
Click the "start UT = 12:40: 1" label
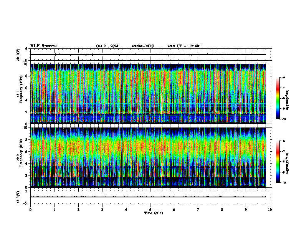pyautogui.click(x=185, y=46)
